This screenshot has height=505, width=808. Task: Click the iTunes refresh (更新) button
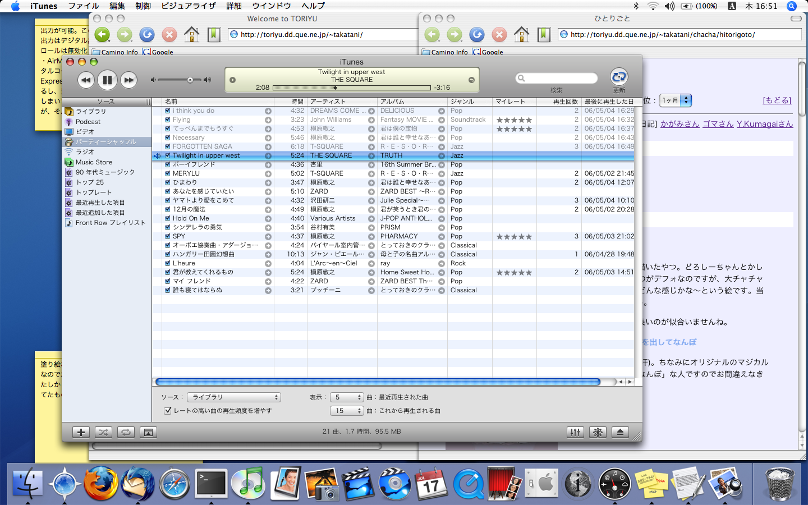[619, 76]
